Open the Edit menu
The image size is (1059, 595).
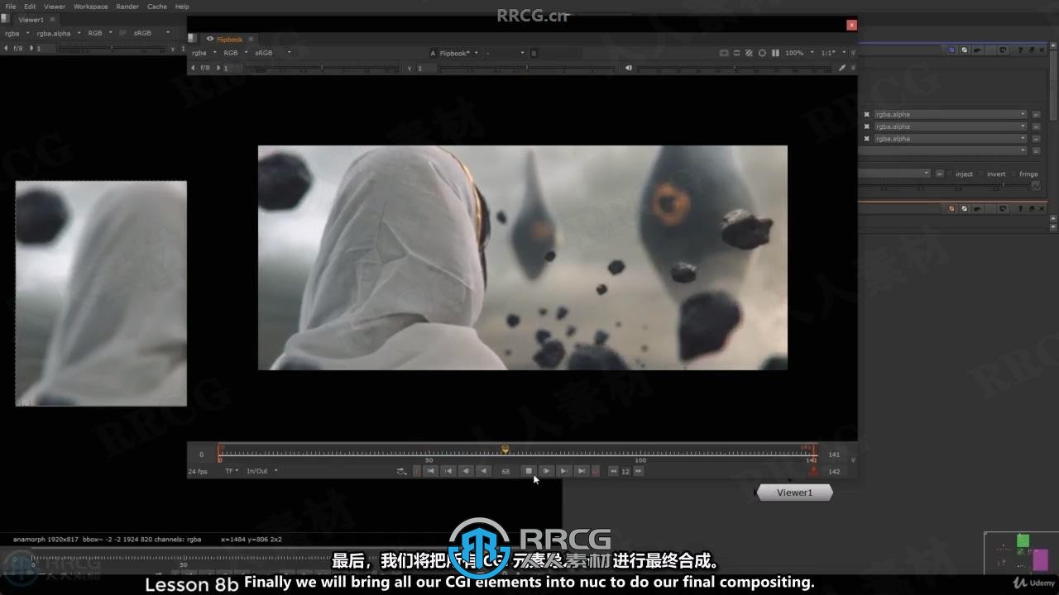[30, 7]
